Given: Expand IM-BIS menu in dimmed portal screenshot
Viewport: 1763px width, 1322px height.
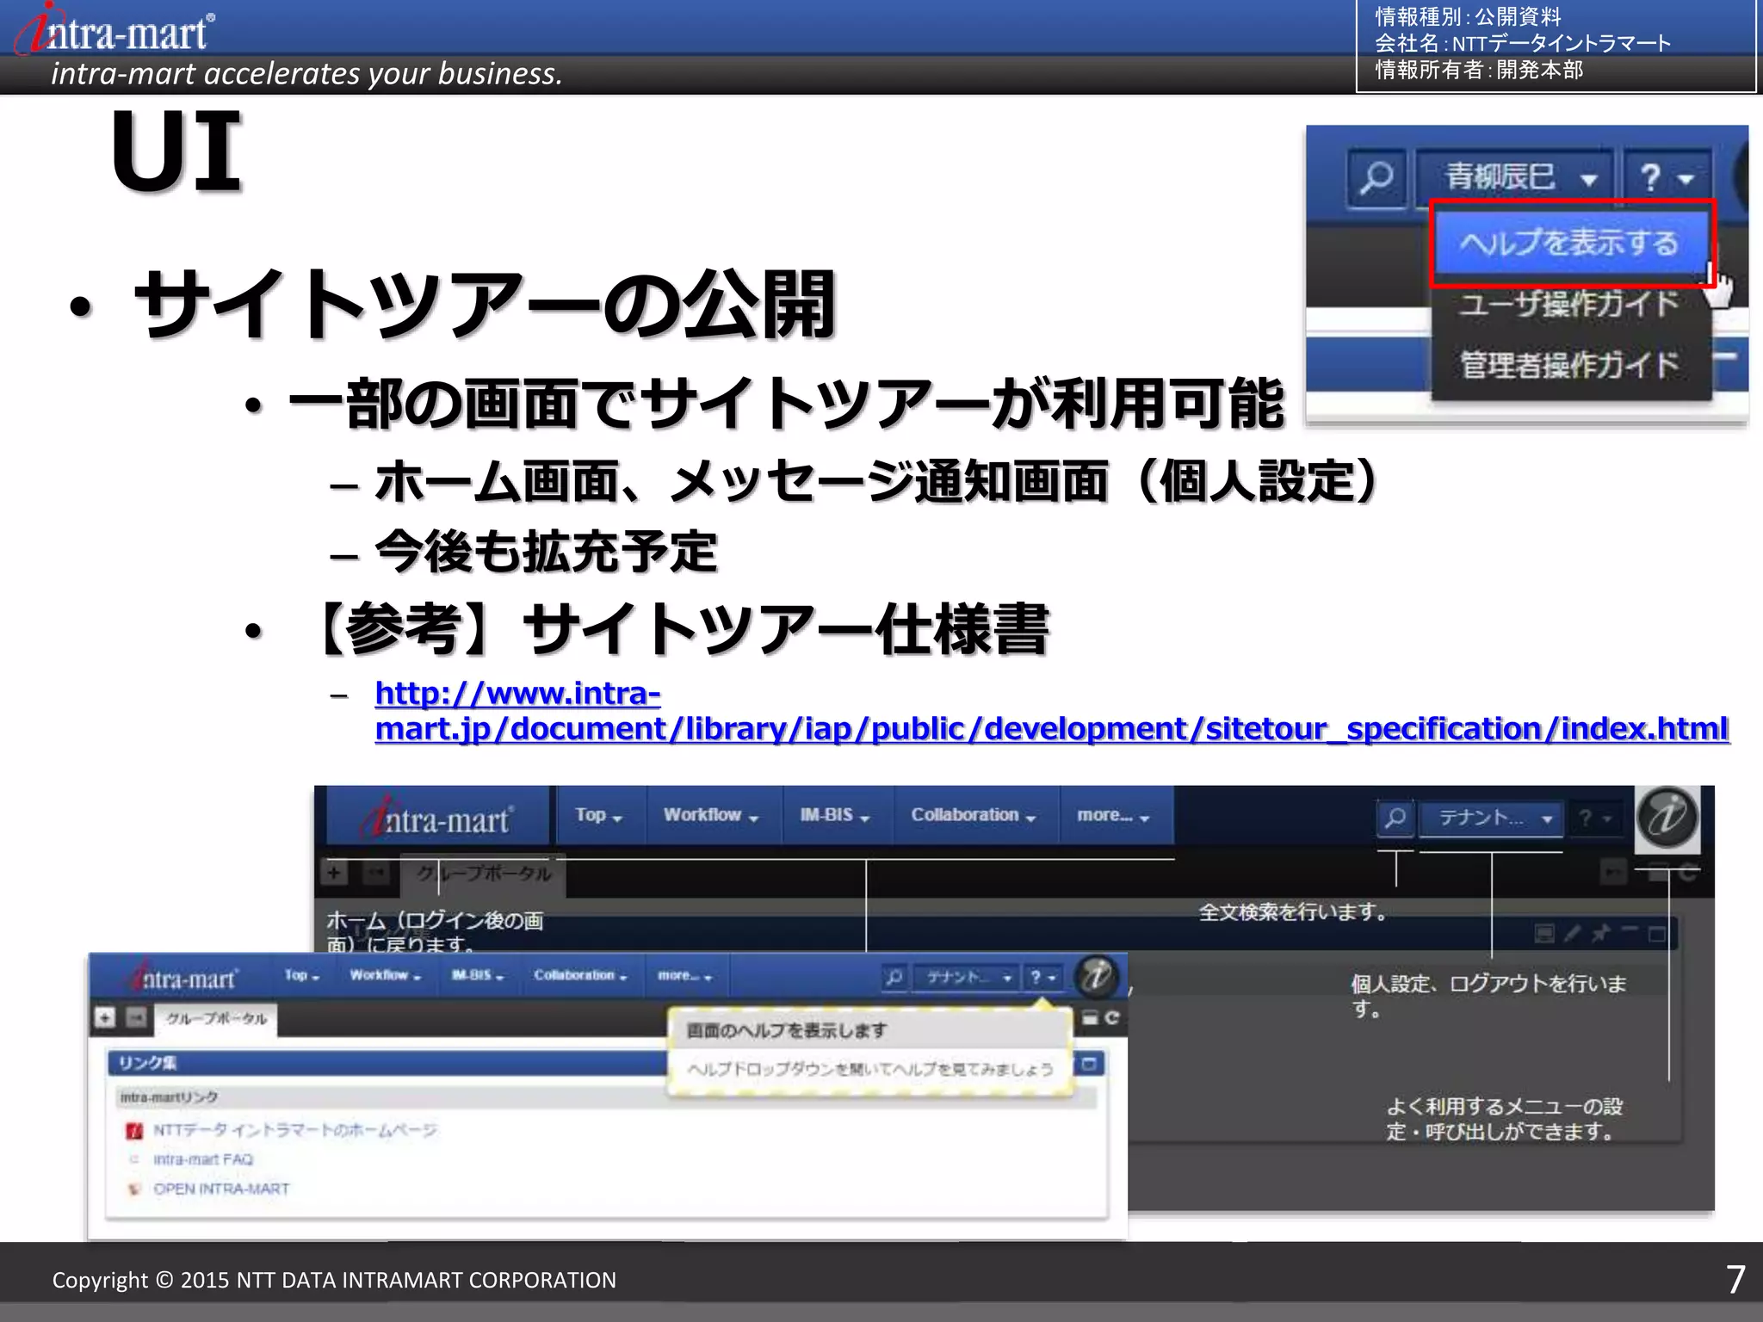Looking at the screenshot, I should coord(835,815).
